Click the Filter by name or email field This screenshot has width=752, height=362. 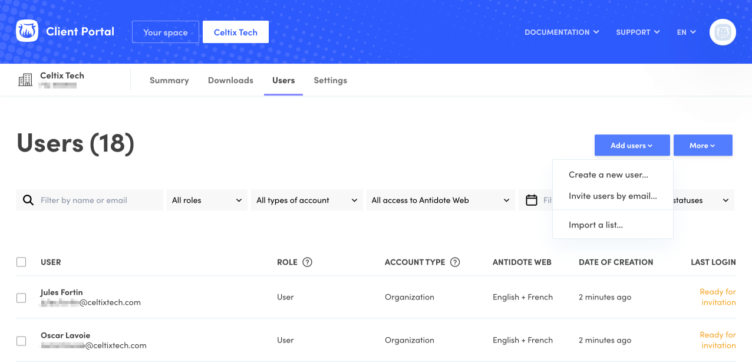tap(90, 200)
